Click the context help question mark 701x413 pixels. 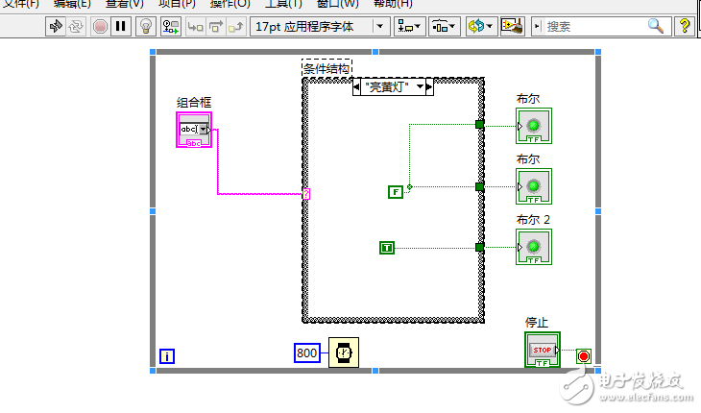[x=685, y=26]
